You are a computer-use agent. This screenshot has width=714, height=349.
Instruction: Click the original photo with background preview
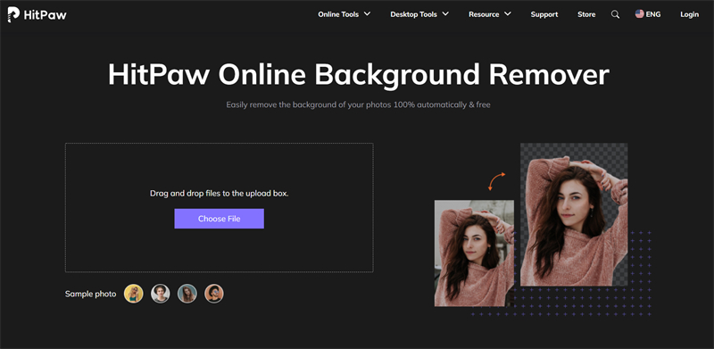point(474,253)
